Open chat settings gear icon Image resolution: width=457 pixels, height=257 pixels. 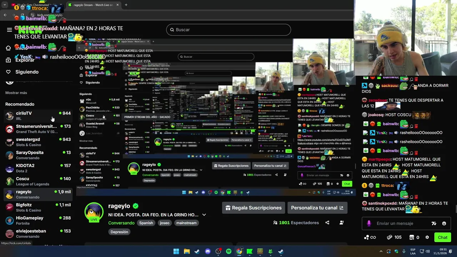(427, 237)
